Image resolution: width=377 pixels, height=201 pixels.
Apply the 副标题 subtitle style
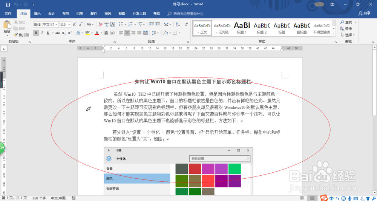(302, 28)
